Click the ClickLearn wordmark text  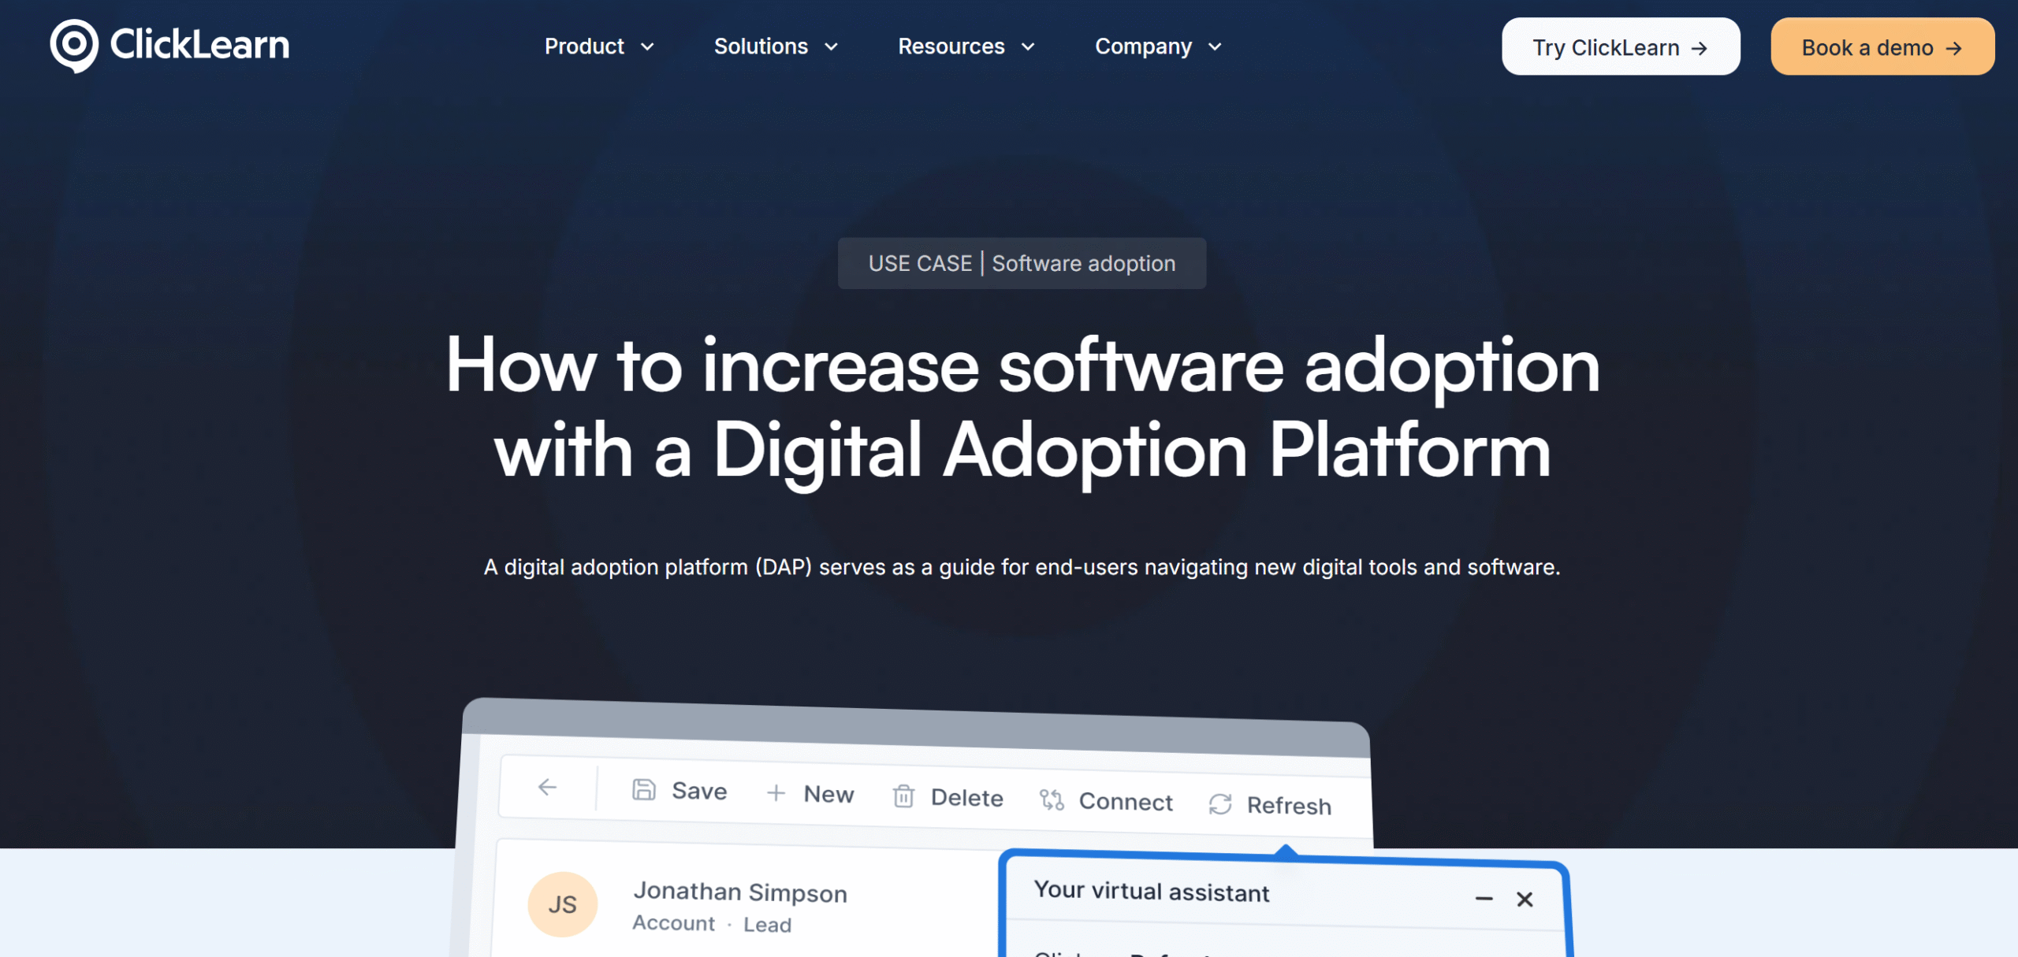[199, 44]
